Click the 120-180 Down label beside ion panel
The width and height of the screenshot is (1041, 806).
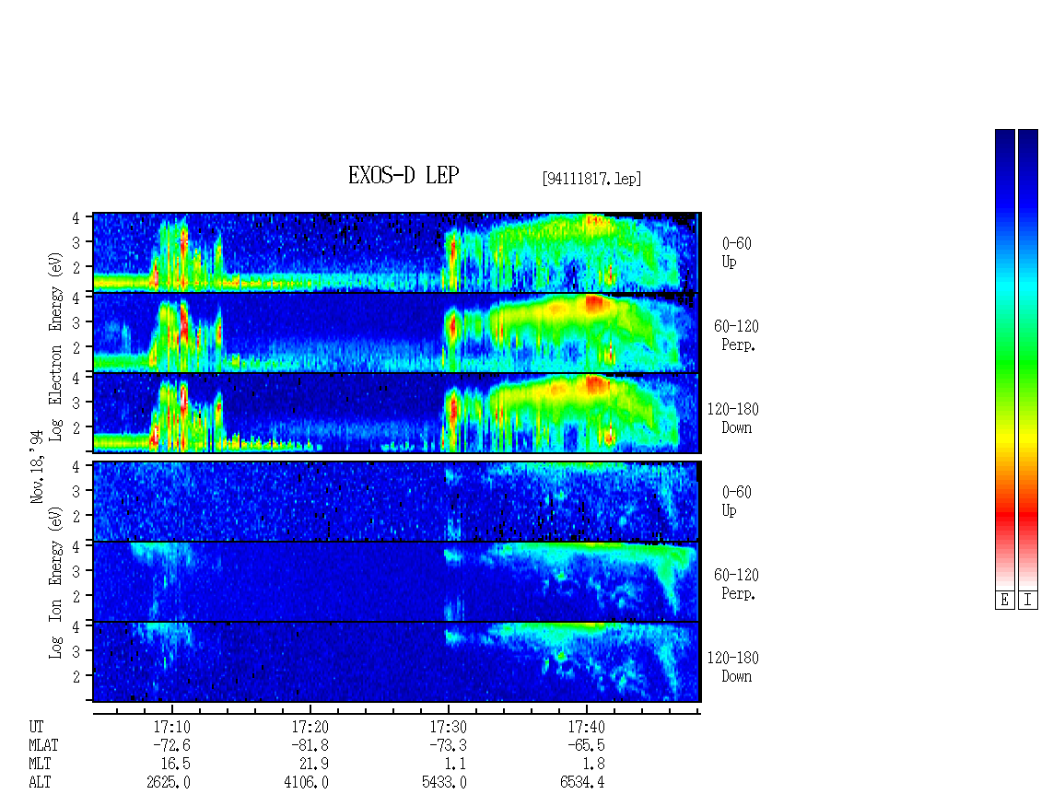click(x=733, y=667)
